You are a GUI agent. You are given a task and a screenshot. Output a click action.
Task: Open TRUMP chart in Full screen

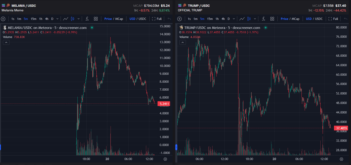pyautogui.click(x=333, y=19)
